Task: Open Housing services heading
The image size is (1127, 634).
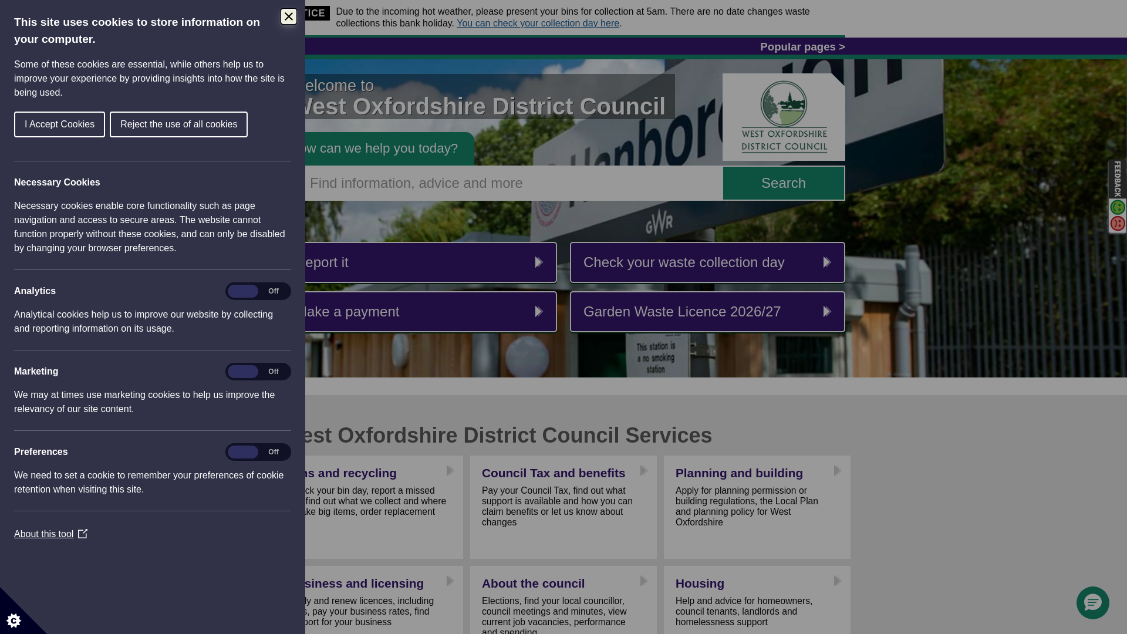Action: pos(700,584)
